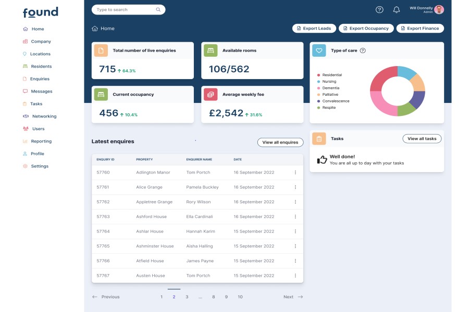This screenshot has width=469, height=312.
Task: Open row menu for enquiry 57761
Action: [x=295, y=187]
